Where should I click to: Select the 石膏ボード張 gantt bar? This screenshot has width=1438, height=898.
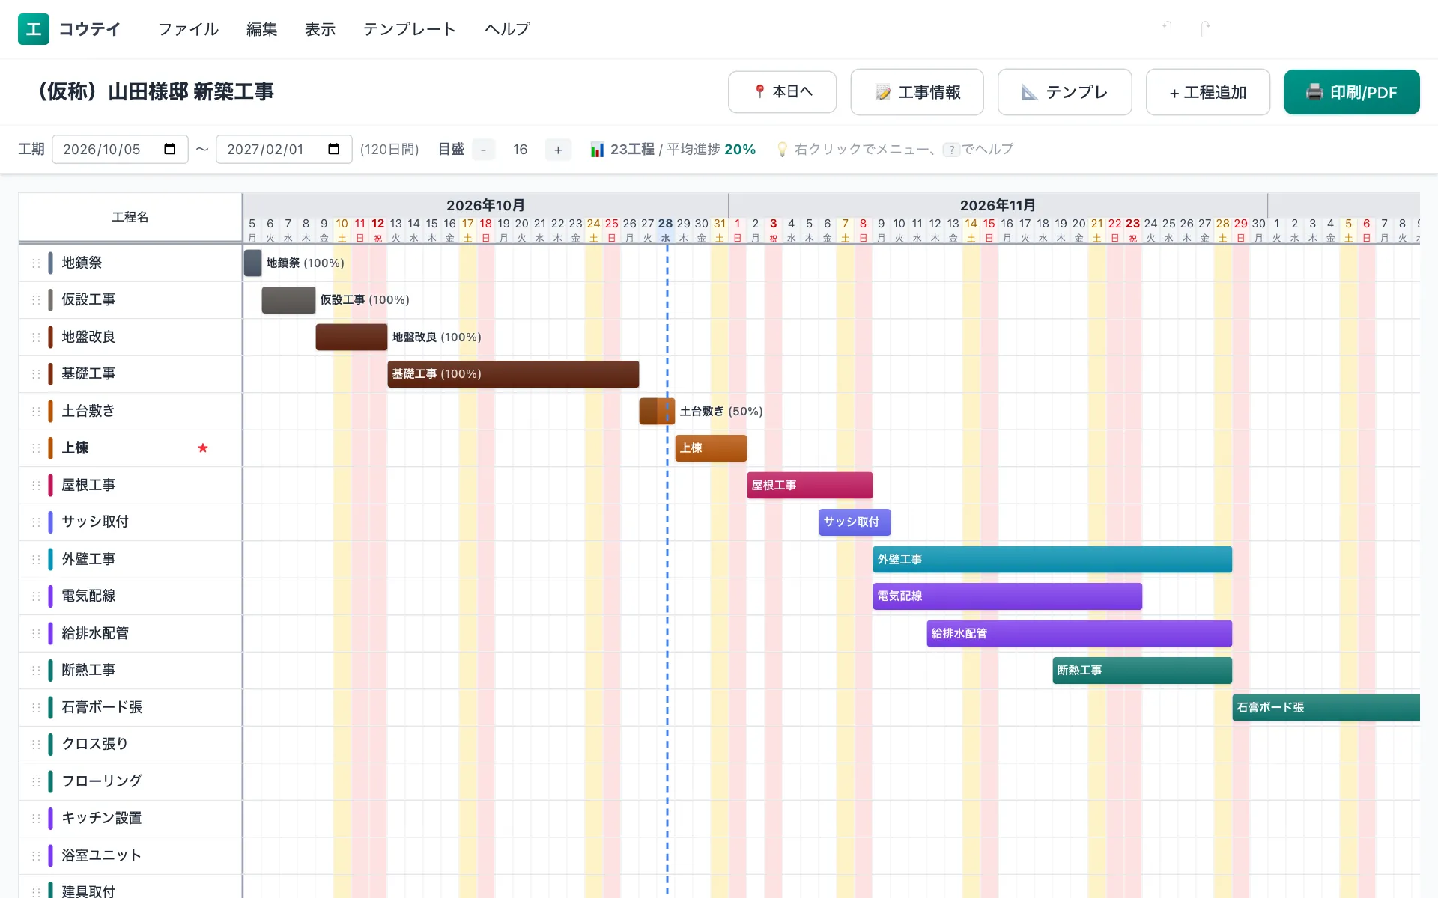[x=1326, y=707]
